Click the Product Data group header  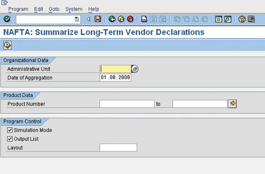click(18, 95)
